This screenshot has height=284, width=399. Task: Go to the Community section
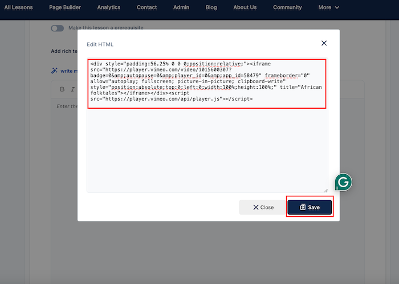[287, 7]
